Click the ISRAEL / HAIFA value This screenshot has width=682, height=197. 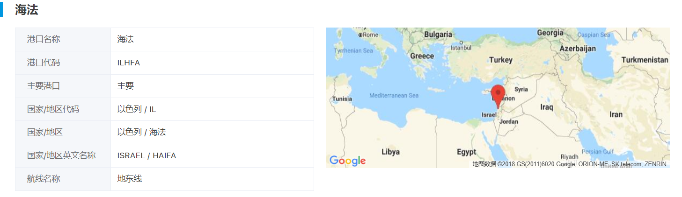point(147,155)
